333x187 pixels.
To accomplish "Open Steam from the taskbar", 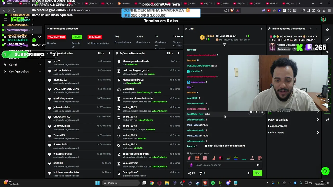I will pyautogui.click(x=197, y=183).
